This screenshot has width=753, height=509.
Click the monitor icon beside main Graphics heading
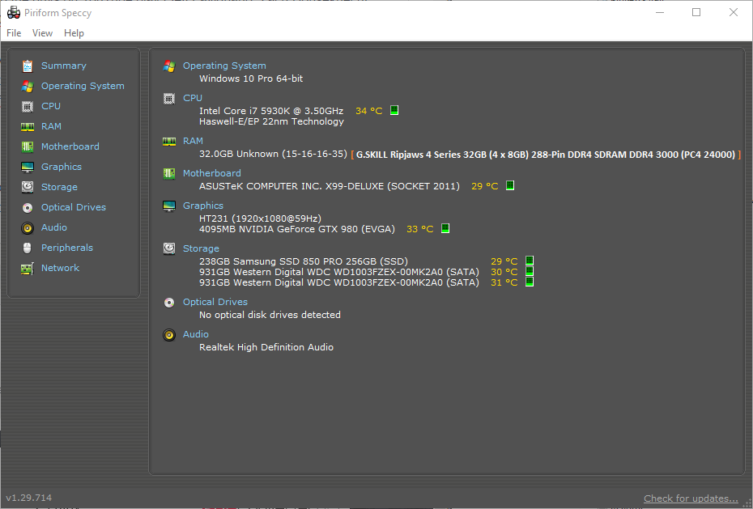click(x=169, y=206)
